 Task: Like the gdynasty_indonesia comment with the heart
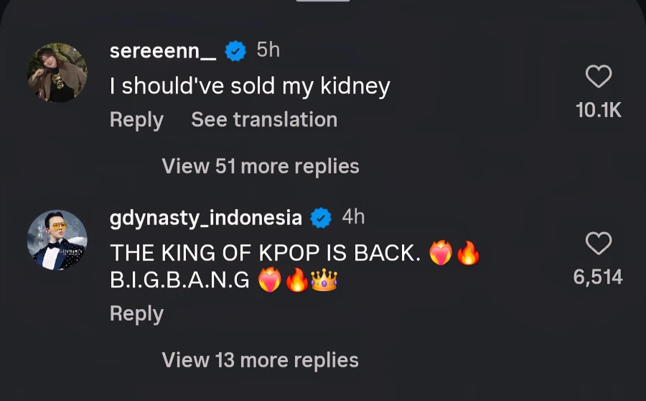click(599, 244)
